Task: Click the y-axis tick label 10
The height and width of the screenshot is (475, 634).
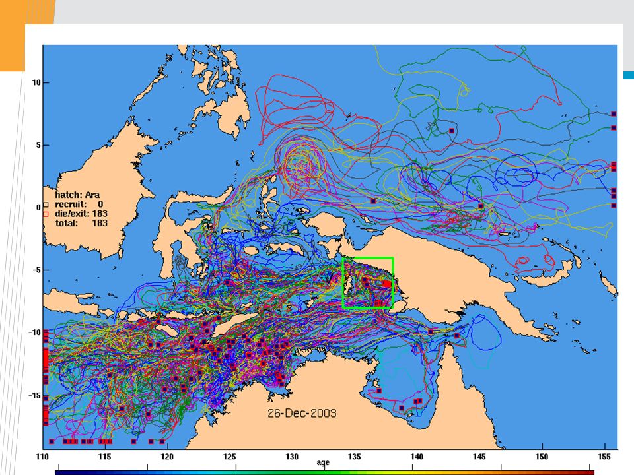Action: tap(36, 83)
